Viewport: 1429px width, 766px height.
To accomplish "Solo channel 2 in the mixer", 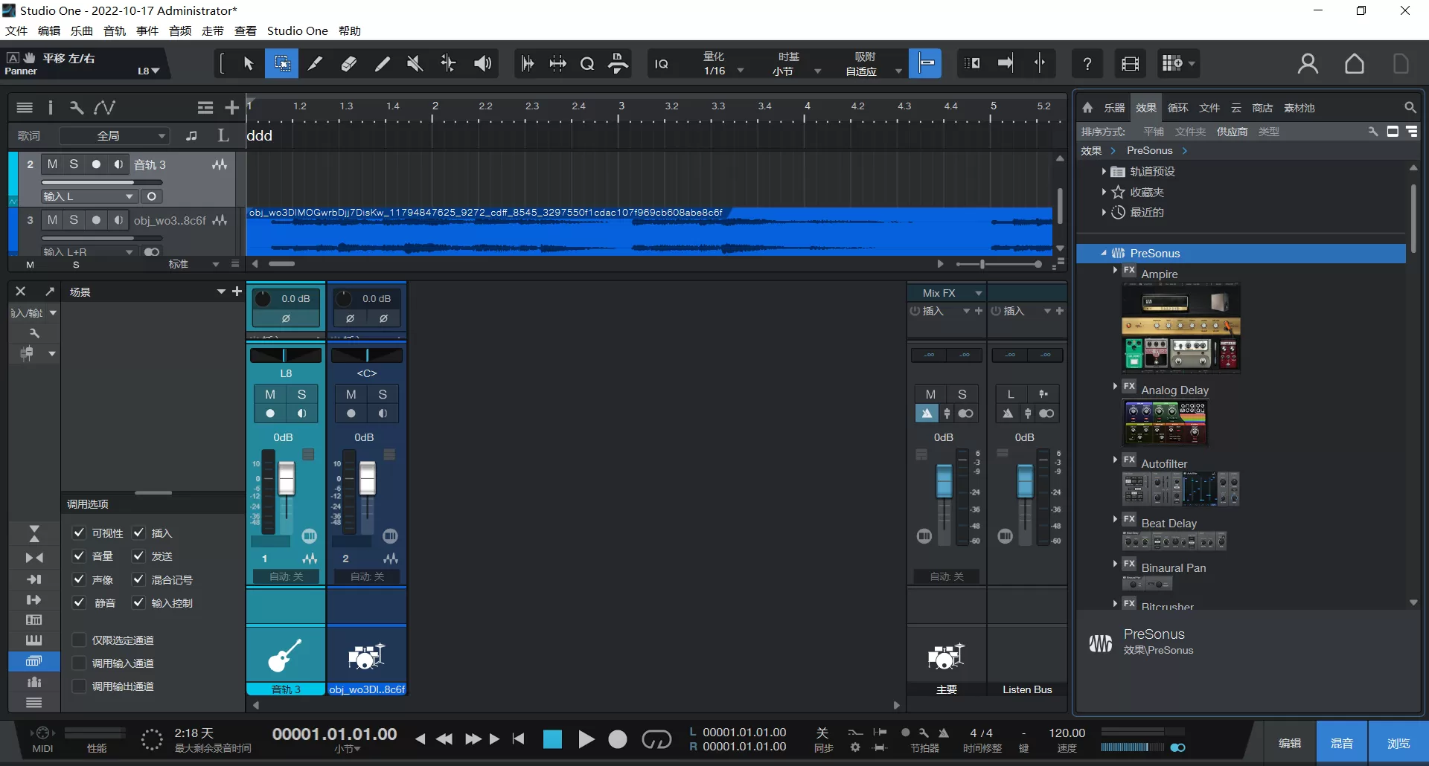I will pos(383,394).
